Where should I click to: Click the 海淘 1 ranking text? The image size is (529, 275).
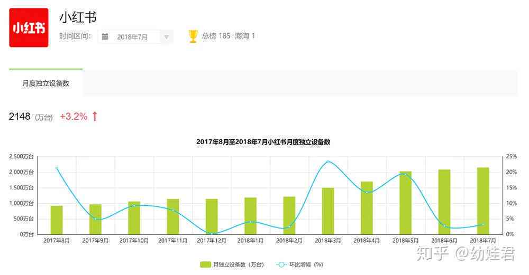(x=245, y=36)
